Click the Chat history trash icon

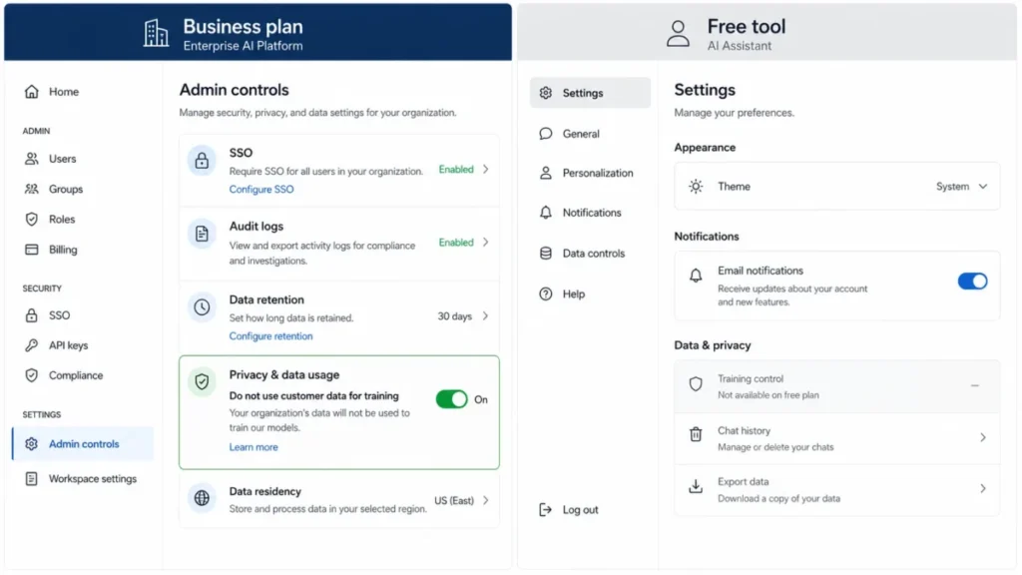tap(696, 434)
